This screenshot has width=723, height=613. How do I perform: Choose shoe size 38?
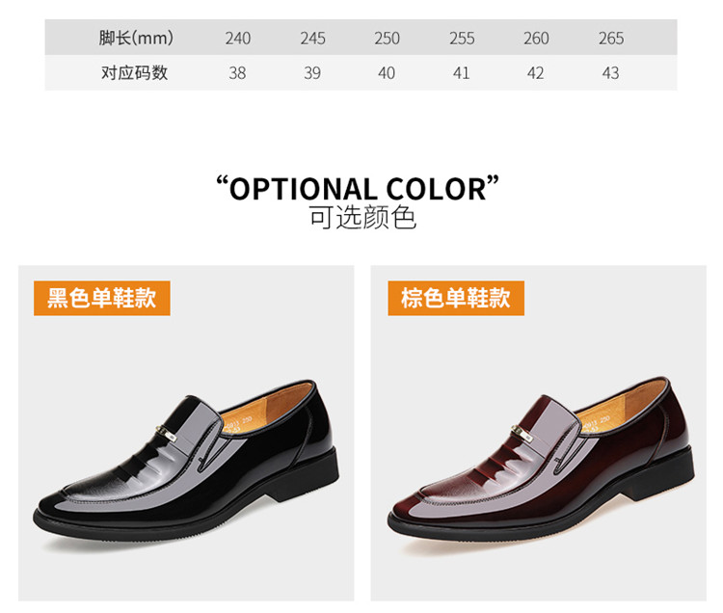[237, 73]
